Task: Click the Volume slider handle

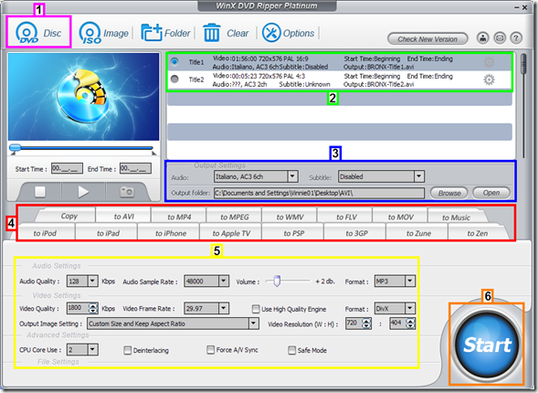Action: coord(277,281)
